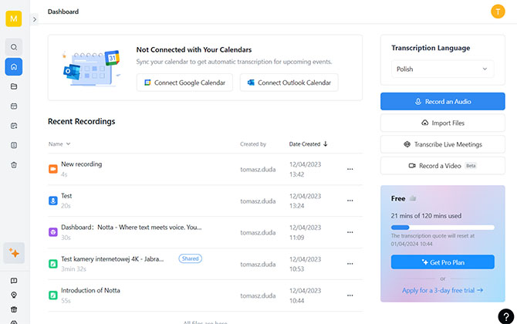Open the Transcription Language dropdown showing Polish
The width and height of the screenshot is (517, 324).
click(442, 69)
